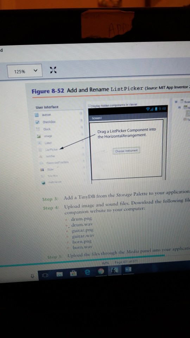Screen dimensions: 190x338
Task: Click the Kindle reader taskbar icon
Action: click(115, 270)
